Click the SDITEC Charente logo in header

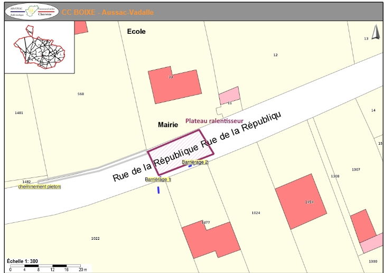coord(32,11)
